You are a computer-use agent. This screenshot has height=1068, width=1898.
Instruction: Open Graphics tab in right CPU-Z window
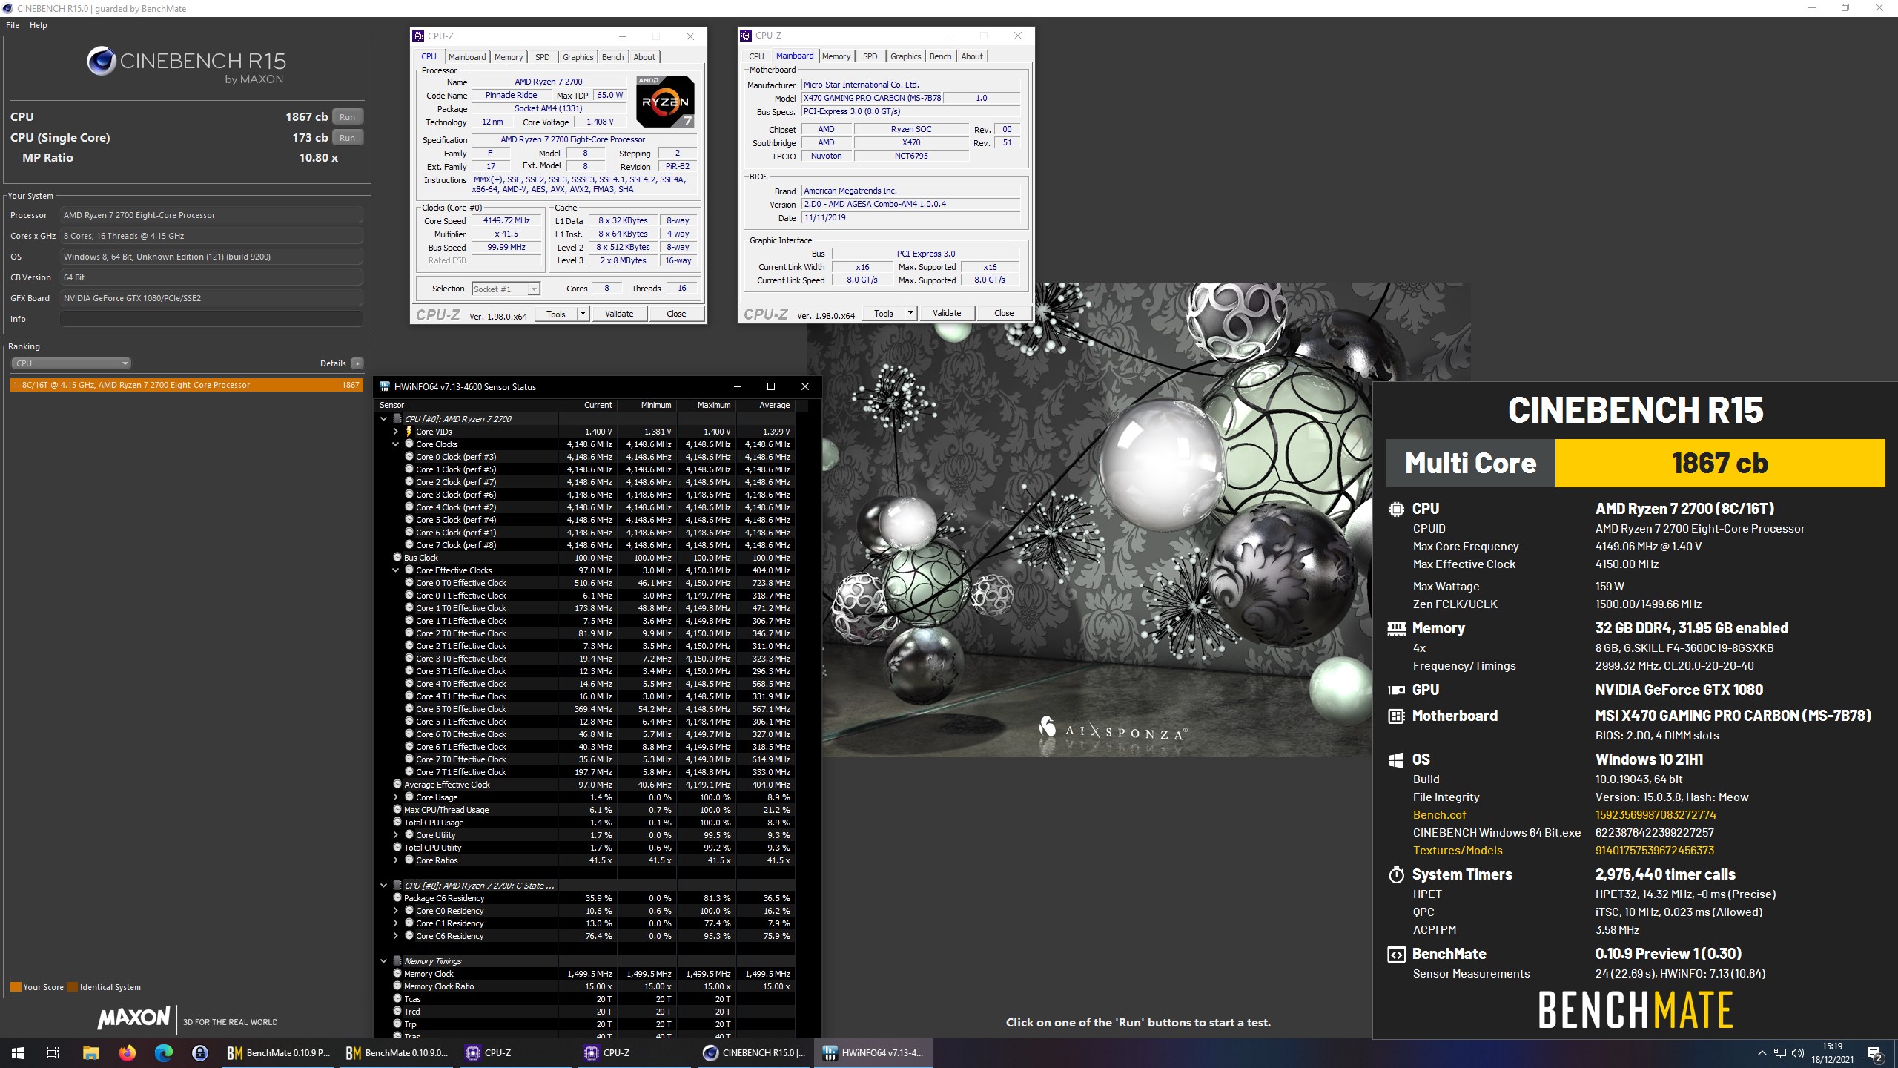pyautogui.click(x=905, y=56)
